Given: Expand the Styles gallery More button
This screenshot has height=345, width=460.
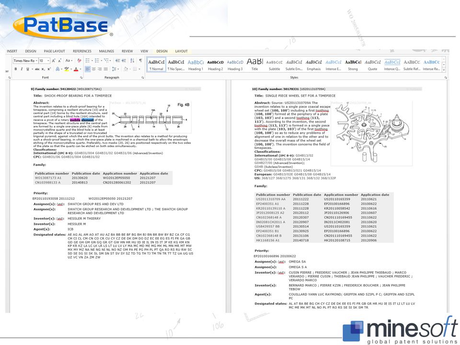Looking at the screenshot, I should click(x=444, y=70).
